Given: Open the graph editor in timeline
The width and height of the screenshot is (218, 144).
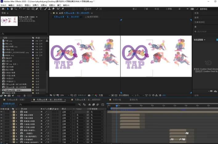Looking at the screenshot, I should [103, 105].
